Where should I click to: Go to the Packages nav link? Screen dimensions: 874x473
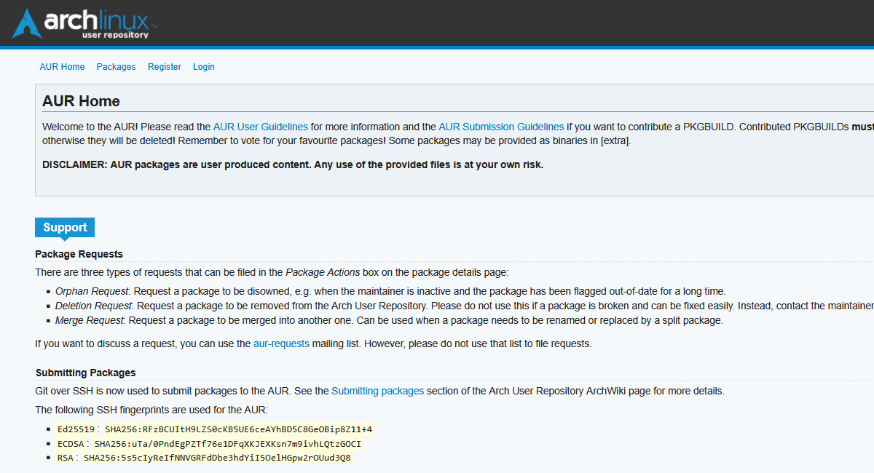116,67
